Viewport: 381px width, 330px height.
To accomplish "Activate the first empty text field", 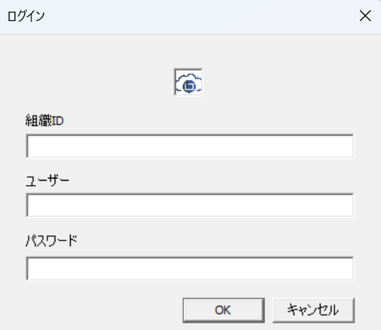I will 190,146.
